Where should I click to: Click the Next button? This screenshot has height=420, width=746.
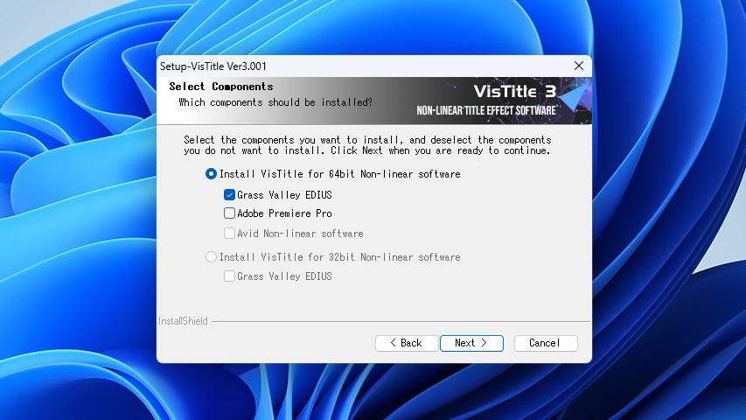click(471, 343)
